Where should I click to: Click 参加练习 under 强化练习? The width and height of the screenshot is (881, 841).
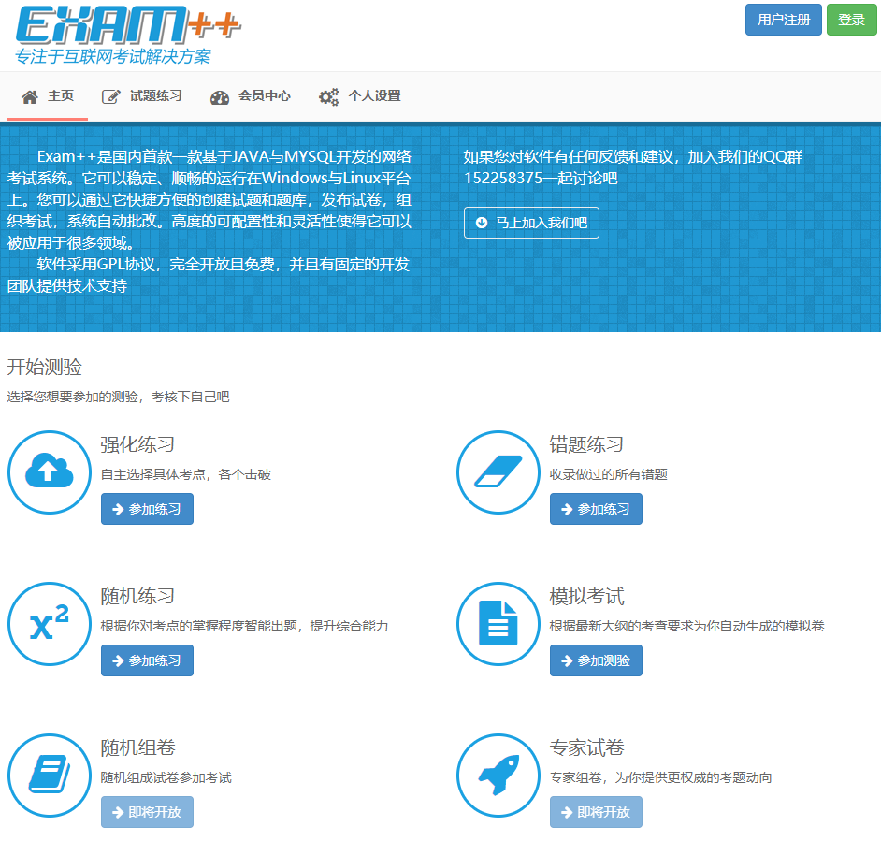(147, 509)
